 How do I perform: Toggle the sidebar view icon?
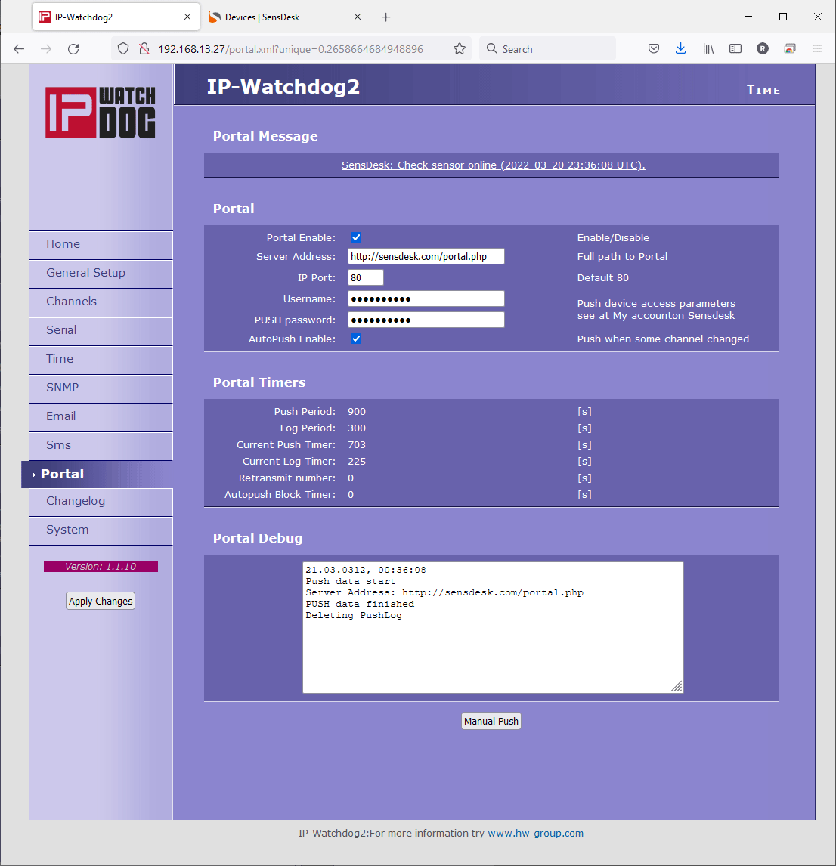pyautogui.click(x=735, y=48)
